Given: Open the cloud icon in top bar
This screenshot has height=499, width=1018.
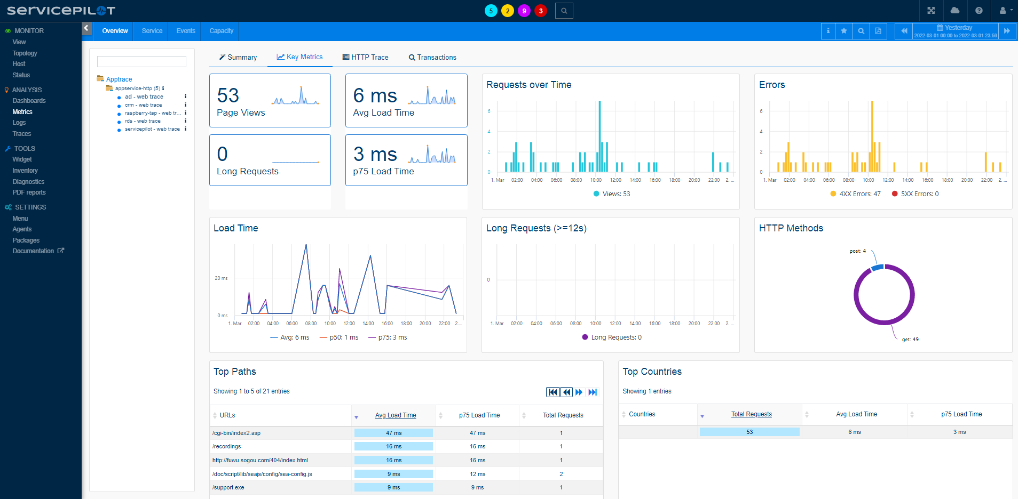Looking at the screenshot, I should click(x=955, y=11).
